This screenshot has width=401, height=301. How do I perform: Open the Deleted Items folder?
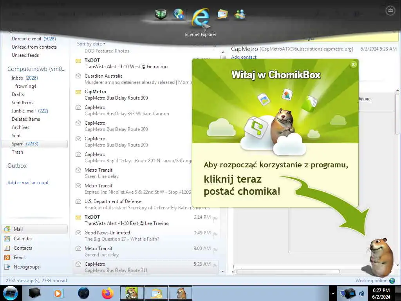[26, 119]
